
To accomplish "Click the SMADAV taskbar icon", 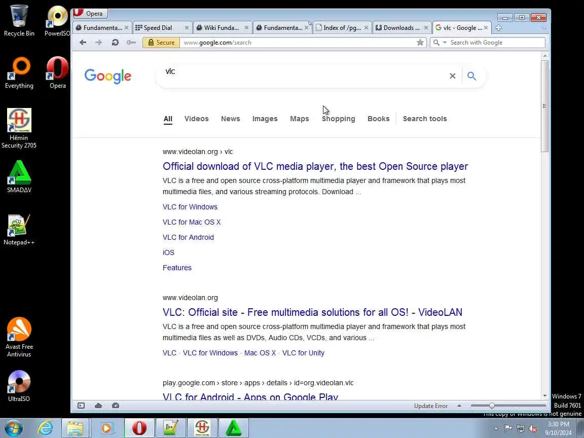I will pyautogui.click(x=233, y=428).
